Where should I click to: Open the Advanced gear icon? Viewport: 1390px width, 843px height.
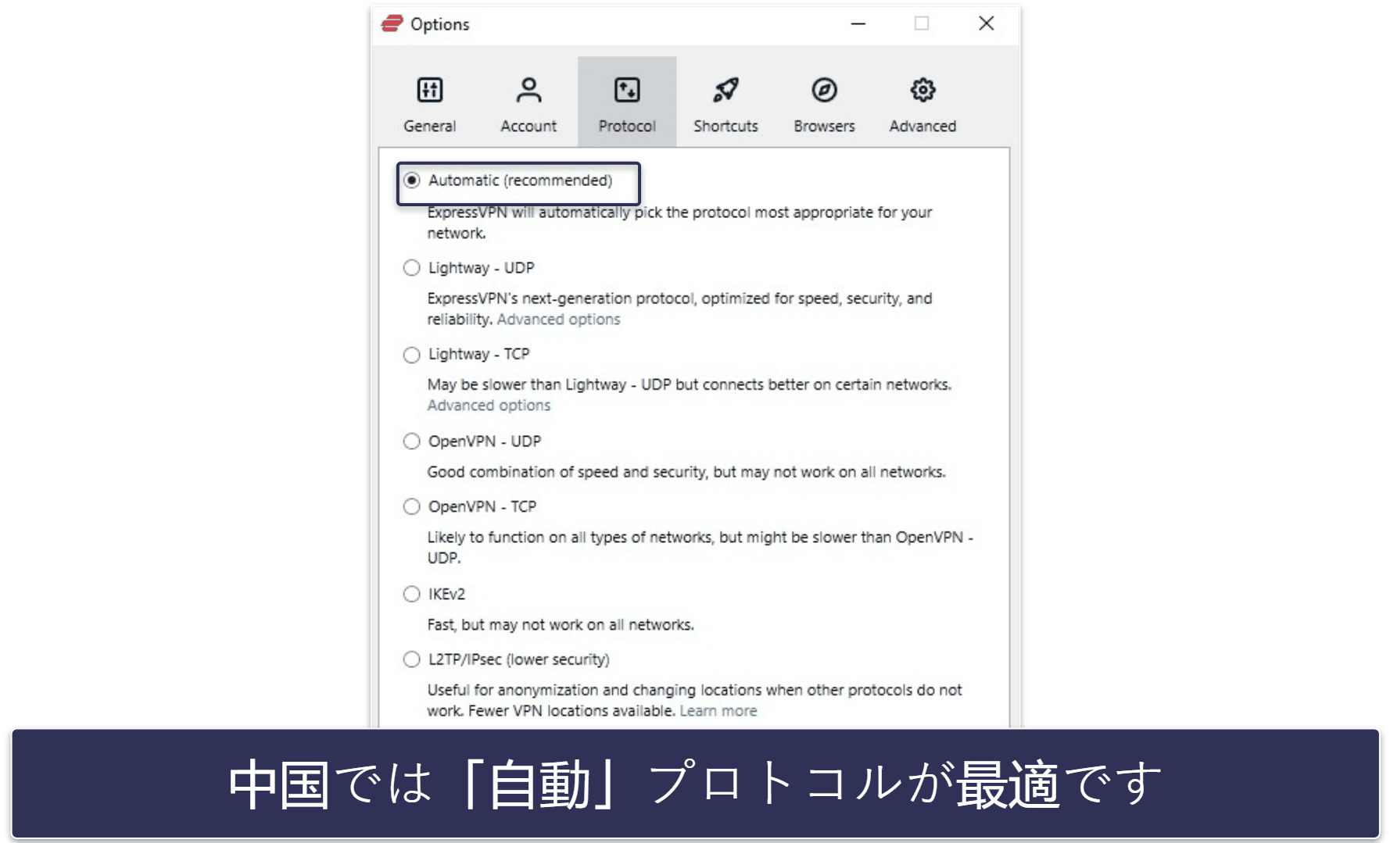pos(922,90)
